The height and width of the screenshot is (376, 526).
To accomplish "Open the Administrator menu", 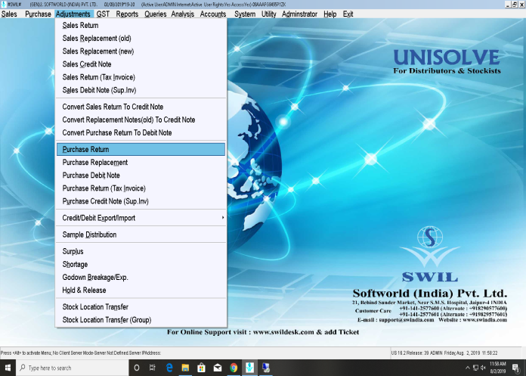I will coord(299,14).
